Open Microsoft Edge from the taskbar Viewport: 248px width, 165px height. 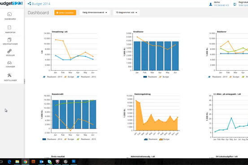[x=9, y=162]
